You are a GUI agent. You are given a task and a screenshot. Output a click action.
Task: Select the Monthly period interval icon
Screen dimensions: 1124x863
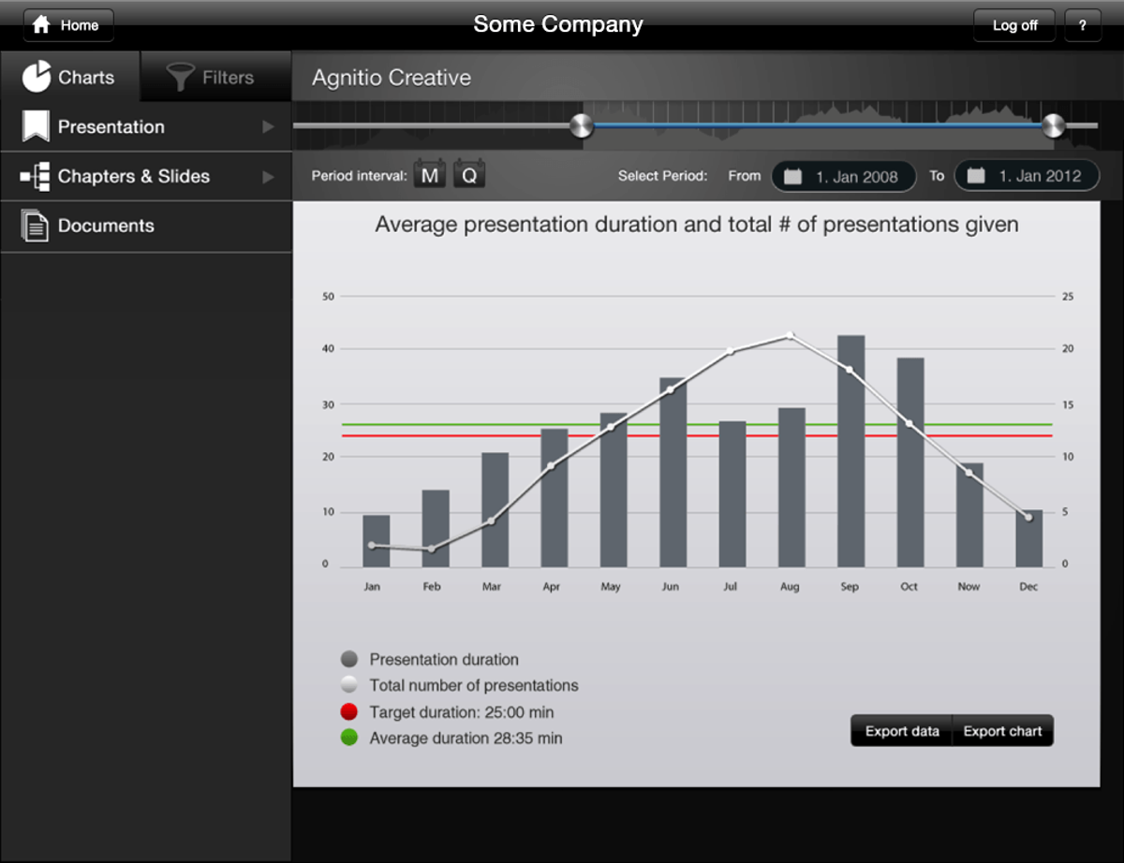coord(429,173)
